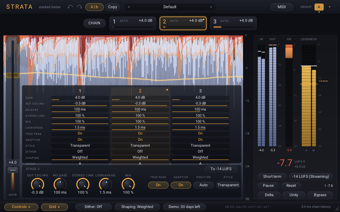The width and height of the screenshot is (340, 212).
Task: Open the -14 LUFS (Streaming) target selector
Action: pyautogui.click(x=311, y=177)
